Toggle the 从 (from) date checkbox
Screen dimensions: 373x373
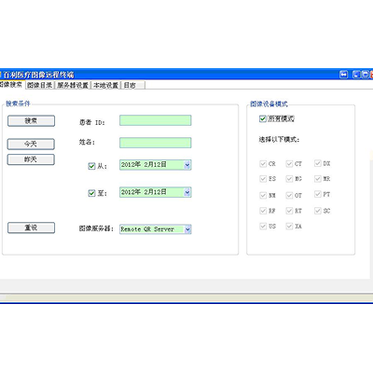pos(91,166)
